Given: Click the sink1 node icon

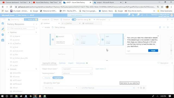Looking at the screenshot, I should tap(102, 39).
